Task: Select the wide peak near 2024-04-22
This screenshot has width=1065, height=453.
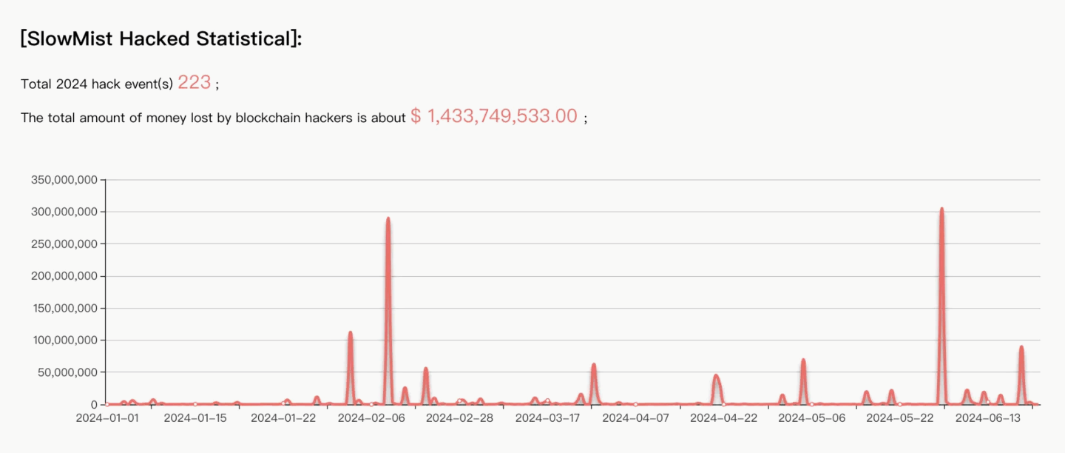Action: (716, 376)
